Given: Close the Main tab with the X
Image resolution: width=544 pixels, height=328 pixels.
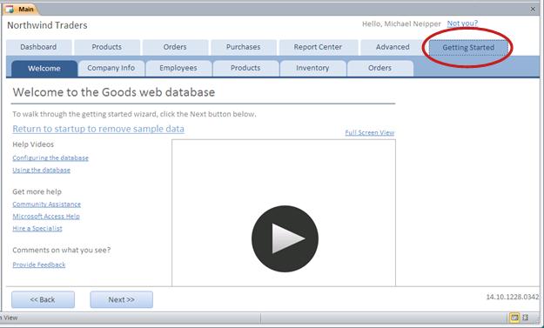Looking at the screenshot, I should (x=533, y=10).
